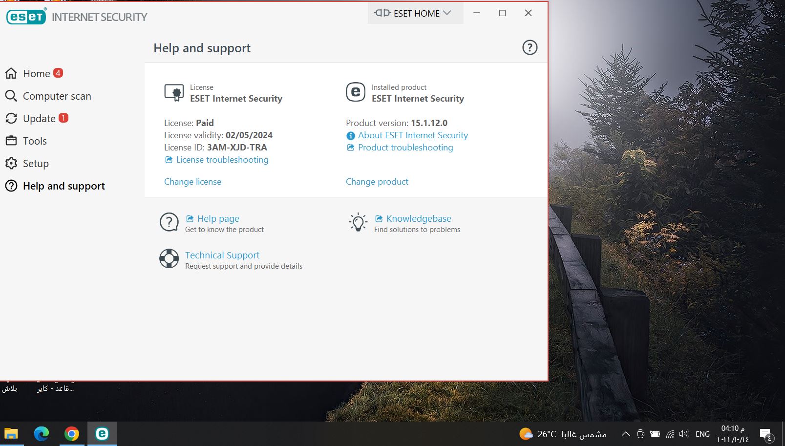Open About ESET Internet Security

pos(413,135)
